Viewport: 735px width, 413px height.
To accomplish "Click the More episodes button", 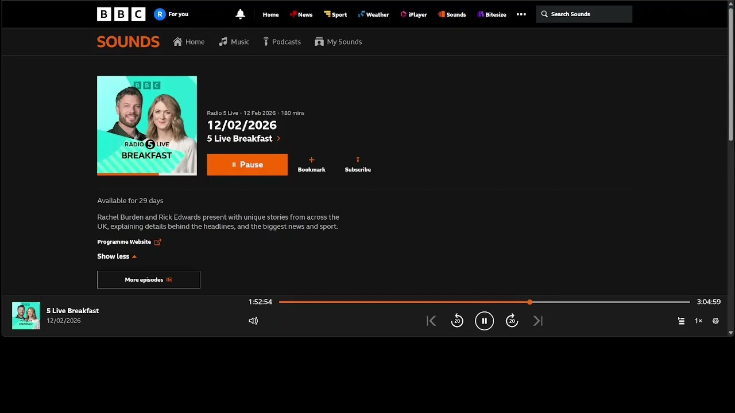I will pos(149,280).
